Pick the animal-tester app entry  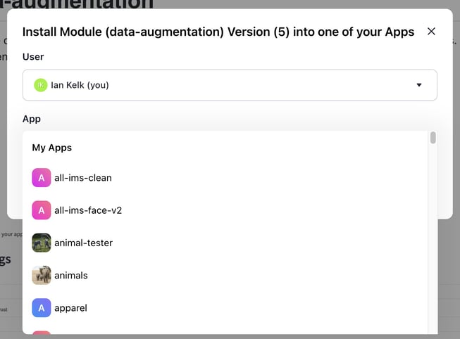click(x=83, y=243)
